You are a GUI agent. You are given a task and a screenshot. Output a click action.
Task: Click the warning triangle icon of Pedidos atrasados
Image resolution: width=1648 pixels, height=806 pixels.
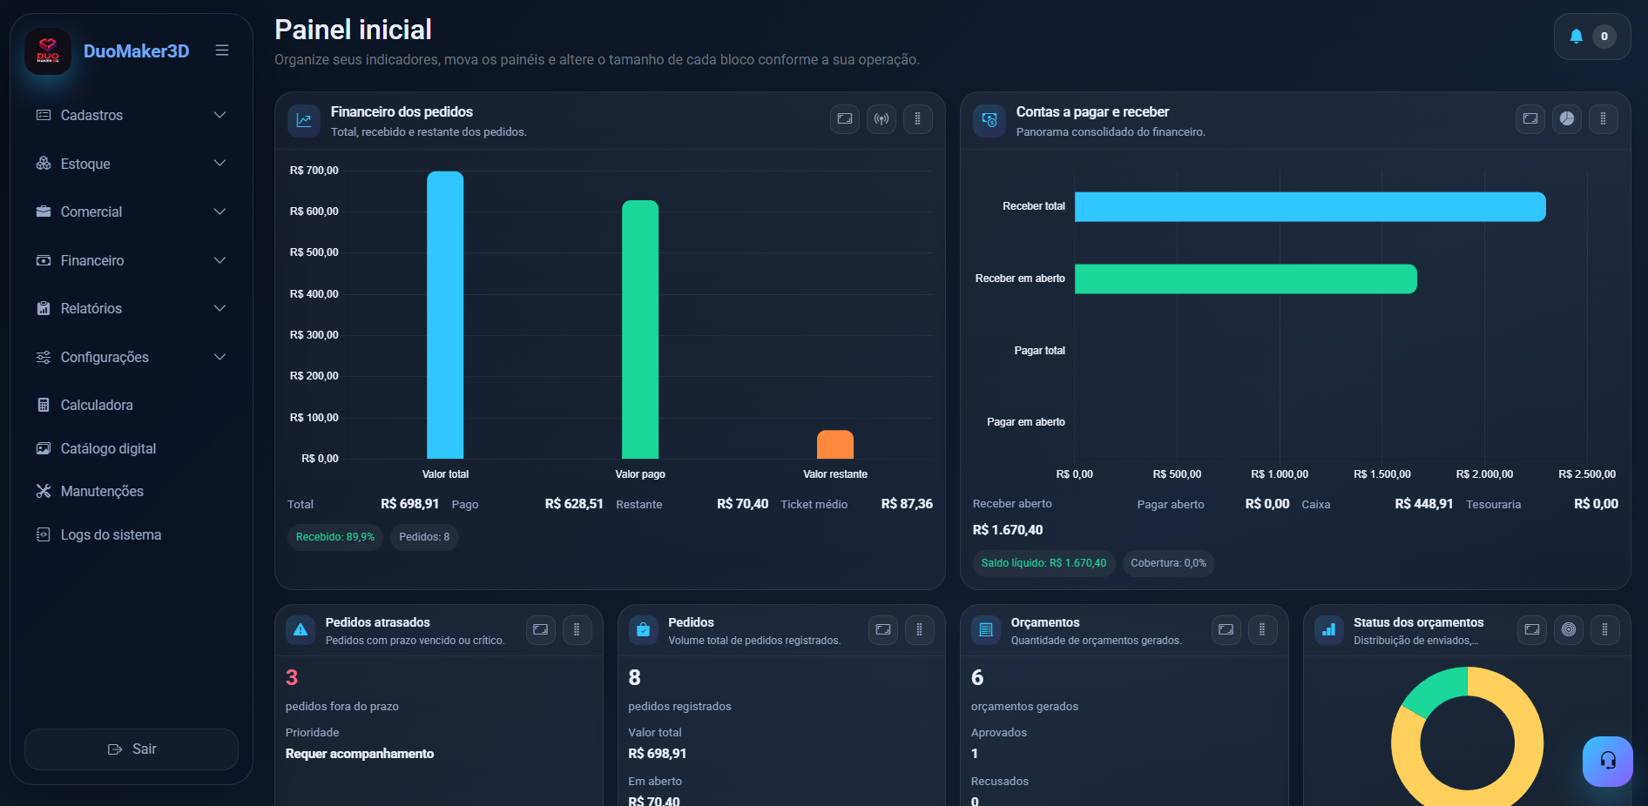click(301, 630)
